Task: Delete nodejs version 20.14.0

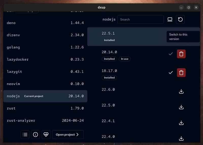Action: (x=181, y=54)
